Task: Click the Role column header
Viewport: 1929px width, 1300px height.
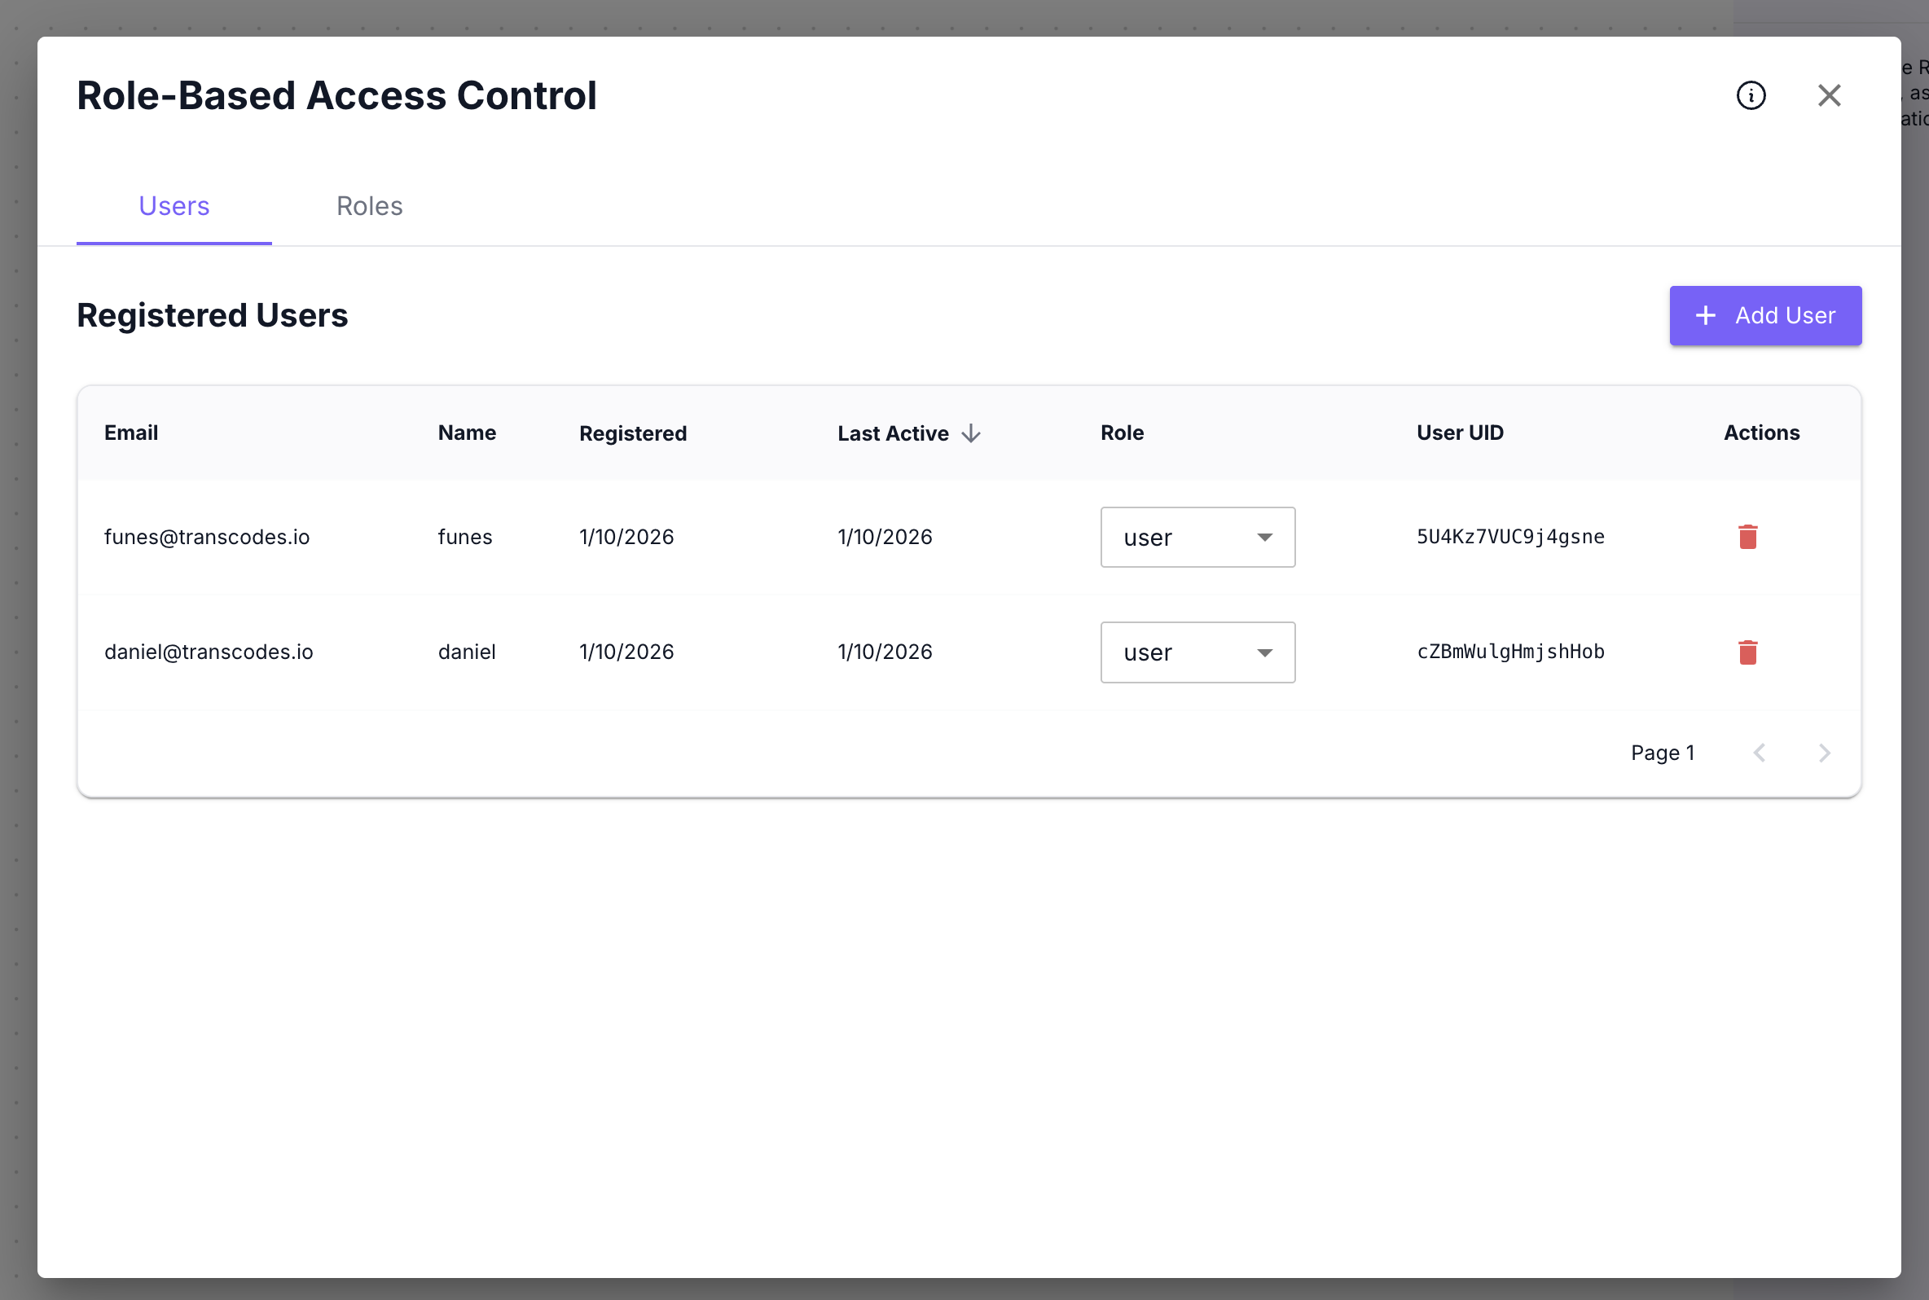Action: [1122, 432]
